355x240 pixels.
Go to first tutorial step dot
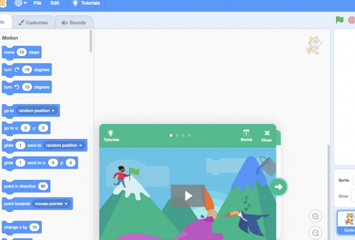(x=171, y=135)
